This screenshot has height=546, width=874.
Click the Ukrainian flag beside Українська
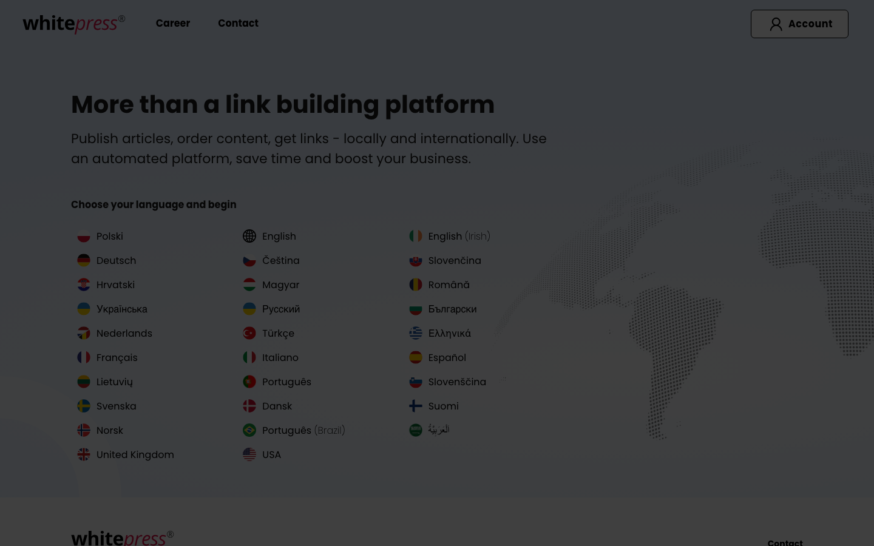tap(84, 309)
